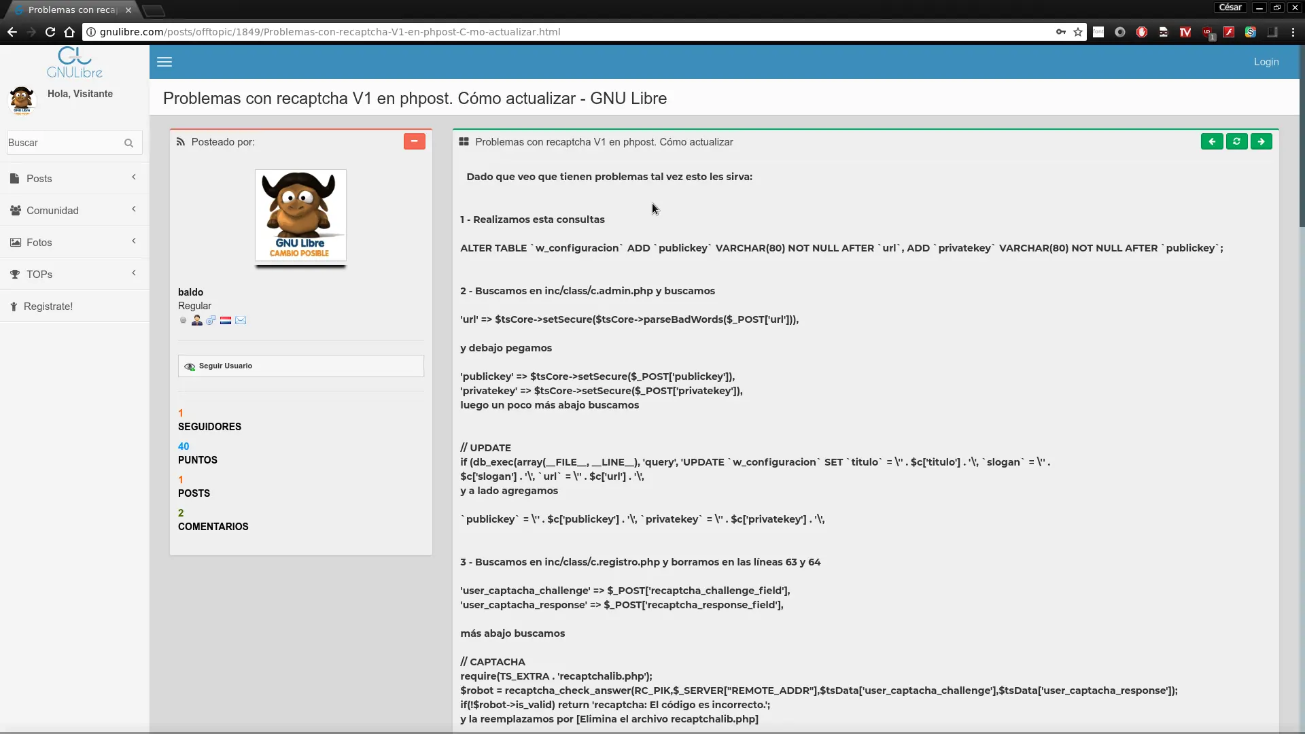The height and width of the screenshot is (734, 1305).
Task: Click the grid icon beside the post title
Action: 464,142
